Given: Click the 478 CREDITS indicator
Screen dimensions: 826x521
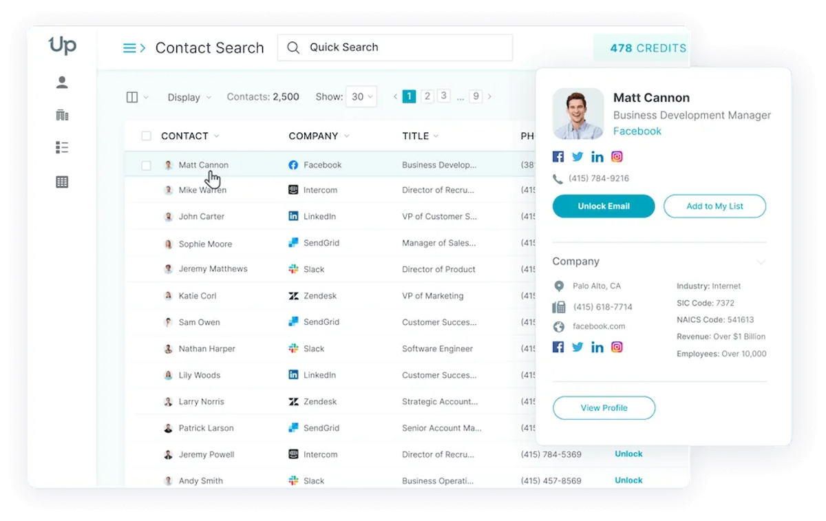Looking at the screenshot, I should tap(643, 48).
